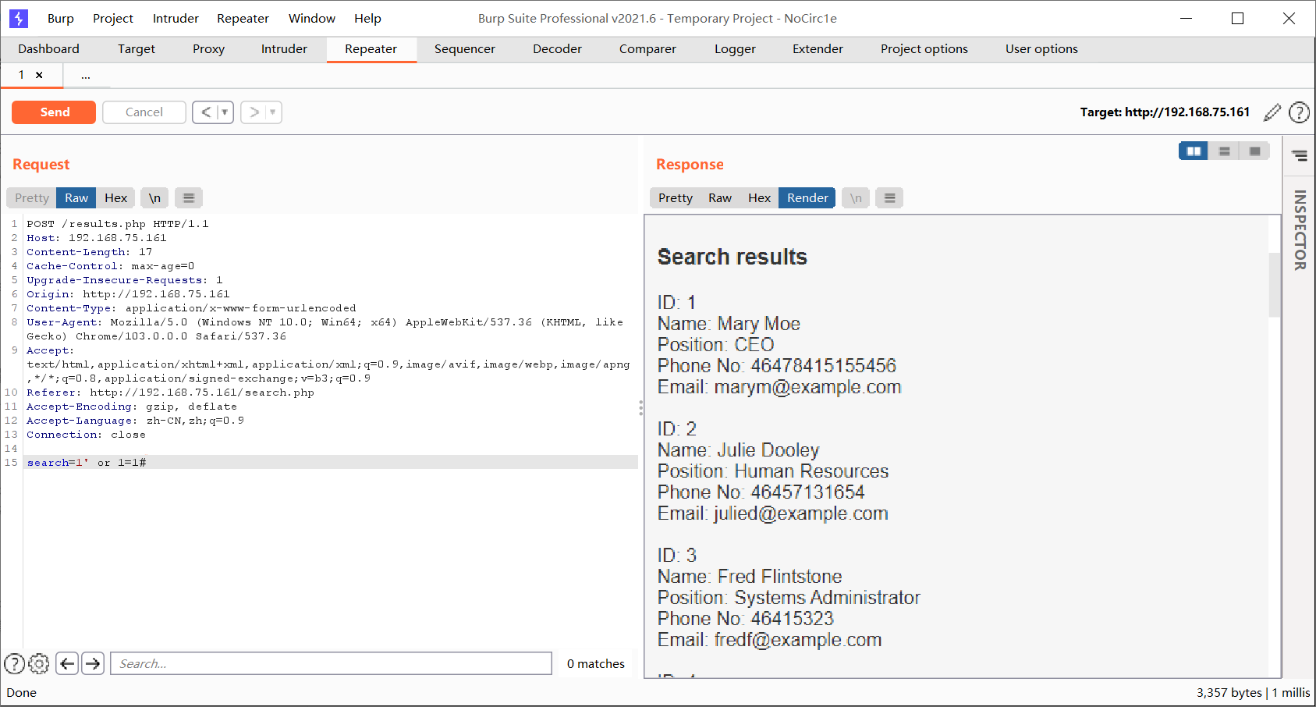
Task: Open the Repeater menu
Action: pos(243,18)
